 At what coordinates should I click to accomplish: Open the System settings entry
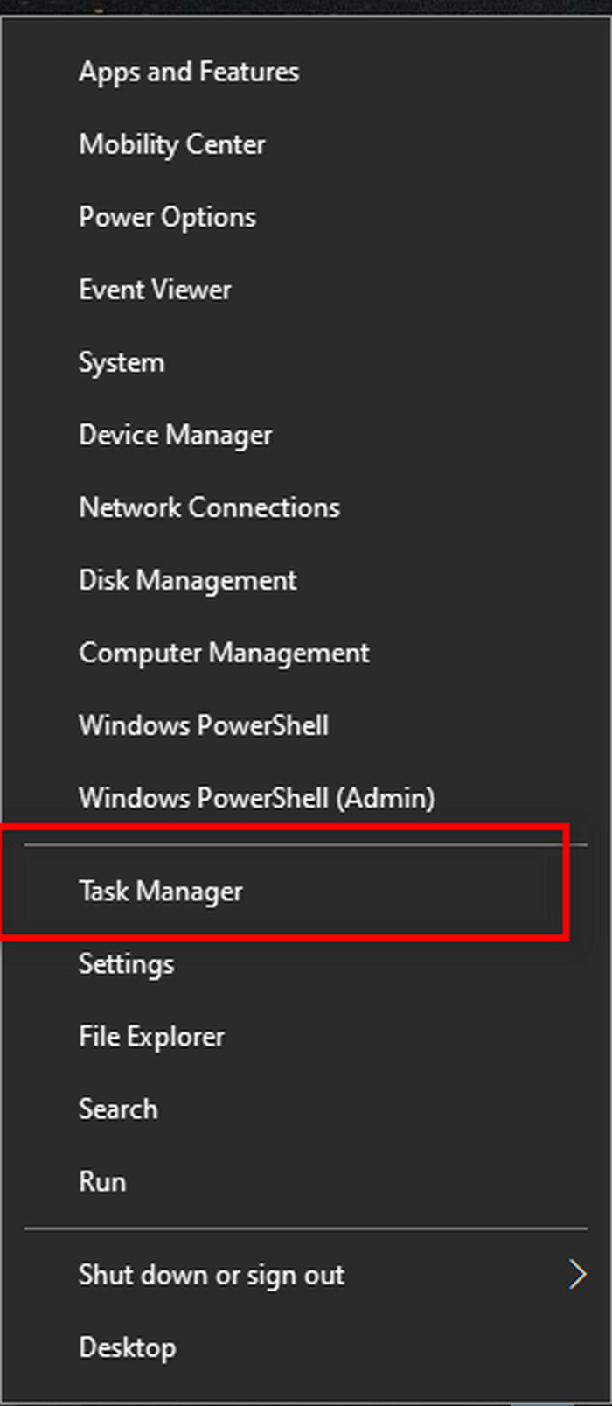coord(122,362)
